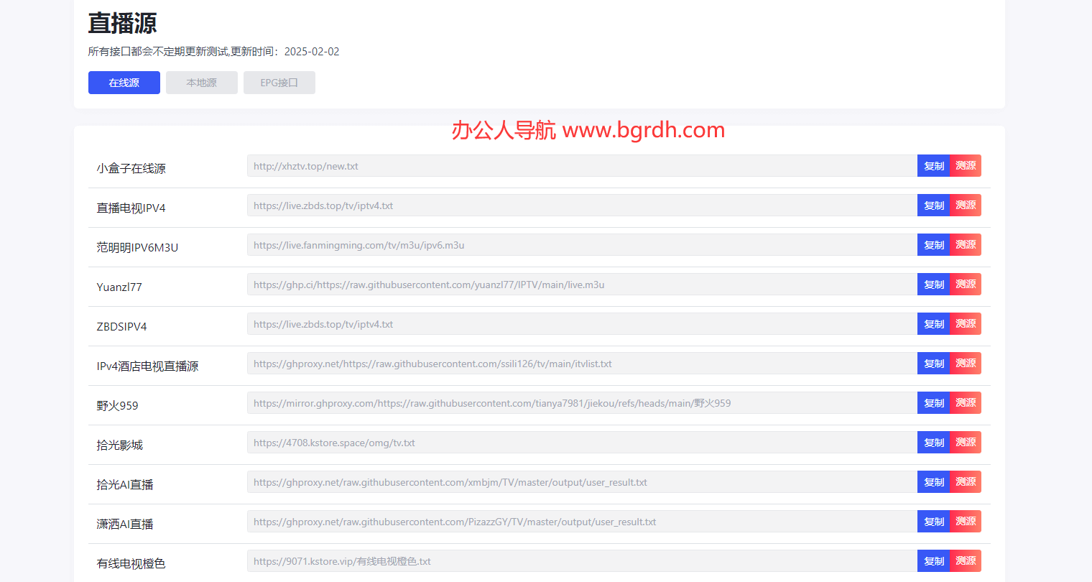Select the Yuanzl77 URL text box
Screen dimensions: 1092x582
click(582, 285)
